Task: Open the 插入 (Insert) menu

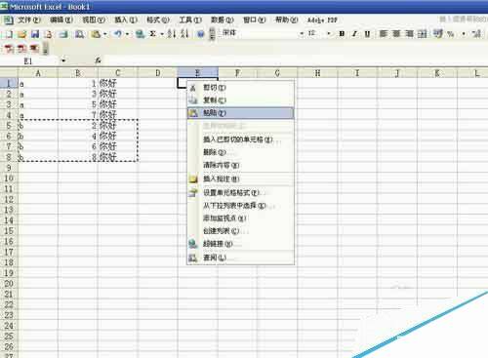Action: (x=126, y=20)
